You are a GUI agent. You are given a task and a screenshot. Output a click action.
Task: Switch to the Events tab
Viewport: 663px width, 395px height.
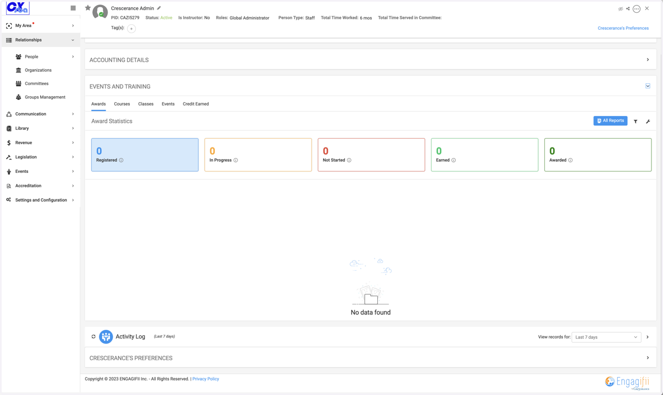pyautogui.click(x=168, y=104)
